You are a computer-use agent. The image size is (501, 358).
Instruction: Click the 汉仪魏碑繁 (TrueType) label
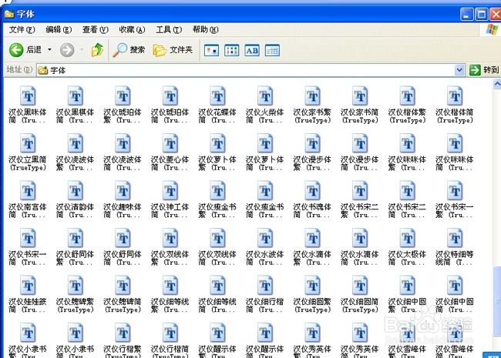tap(75, 306)
